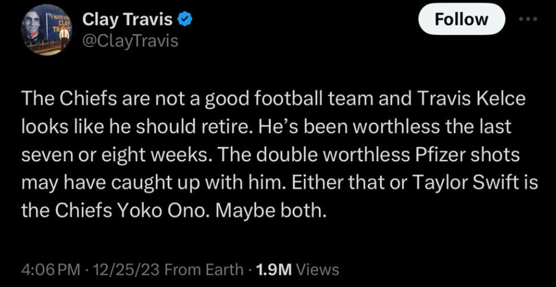Click the 4:06 PM timestamp
Screen dimensions: 556x287
click(x=47, y=270)
